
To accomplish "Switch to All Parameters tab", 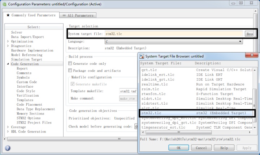I will pos(78,16).
